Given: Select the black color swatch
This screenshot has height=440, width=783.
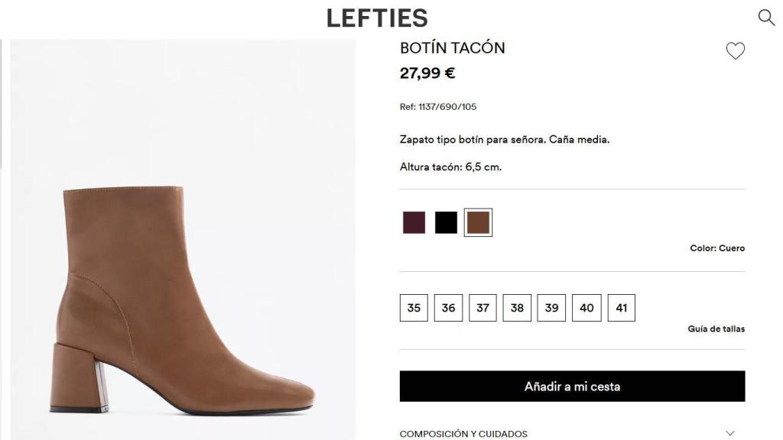Looking at the screenshot, I should pos(446,222).
